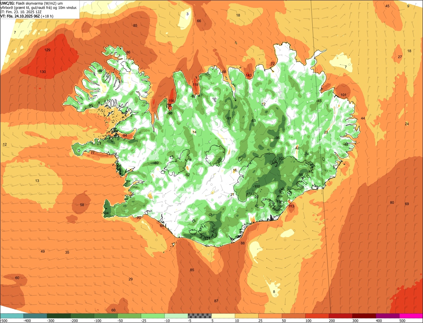
Task: Click the '29' value label
Action: pos(131,279)
